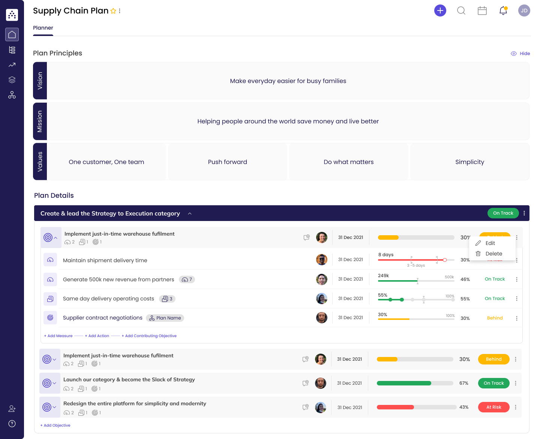540x439 pixels.
Task: Add a comment on Implement just-in-time warehouse fulfilment
Action: coord(306,237)
